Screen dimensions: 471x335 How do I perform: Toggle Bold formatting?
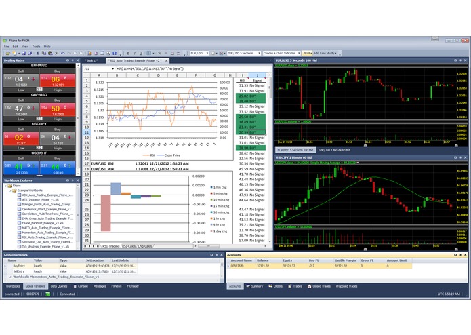tap(128, 53)
